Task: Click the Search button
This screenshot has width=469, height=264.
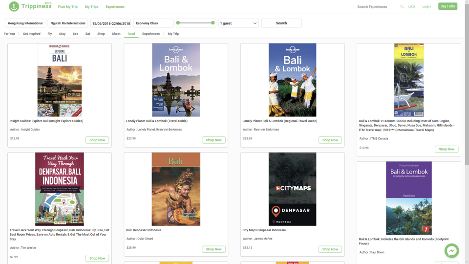Action: (281, 23)
